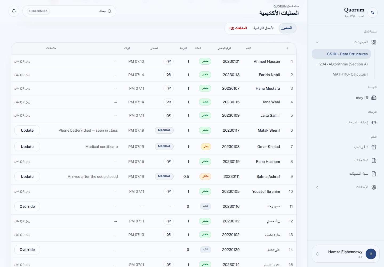The image size is (384, 267).
Task: Click the Quorum logo icon
Action: [372, 13]
